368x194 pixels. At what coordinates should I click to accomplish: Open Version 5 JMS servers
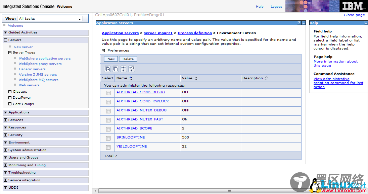click(38, 75)
